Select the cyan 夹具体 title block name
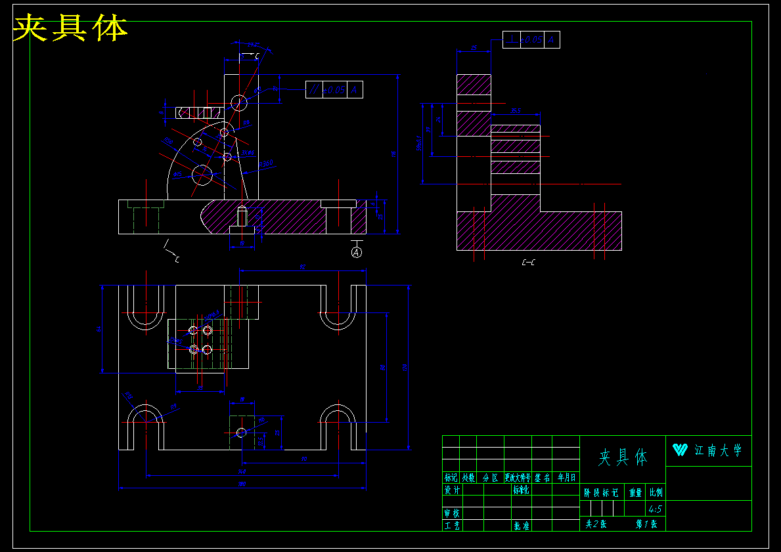Screen dimensions: 781x552 623,457
